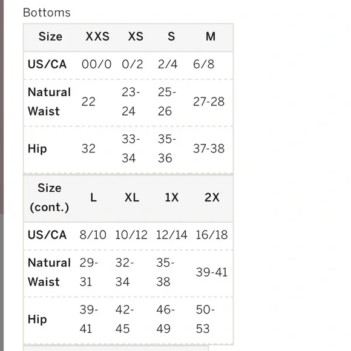Click the Size (cont.) header cell
351x351 pixels.
click(50, 198)
